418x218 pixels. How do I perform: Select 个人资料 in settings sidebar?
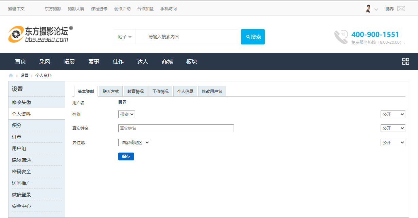tap(37, 114)
